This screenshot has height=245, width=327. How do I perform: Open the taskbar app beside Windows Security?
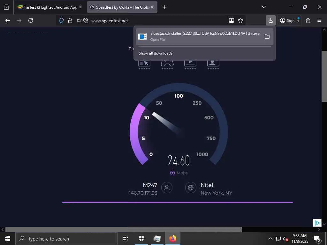157,239
